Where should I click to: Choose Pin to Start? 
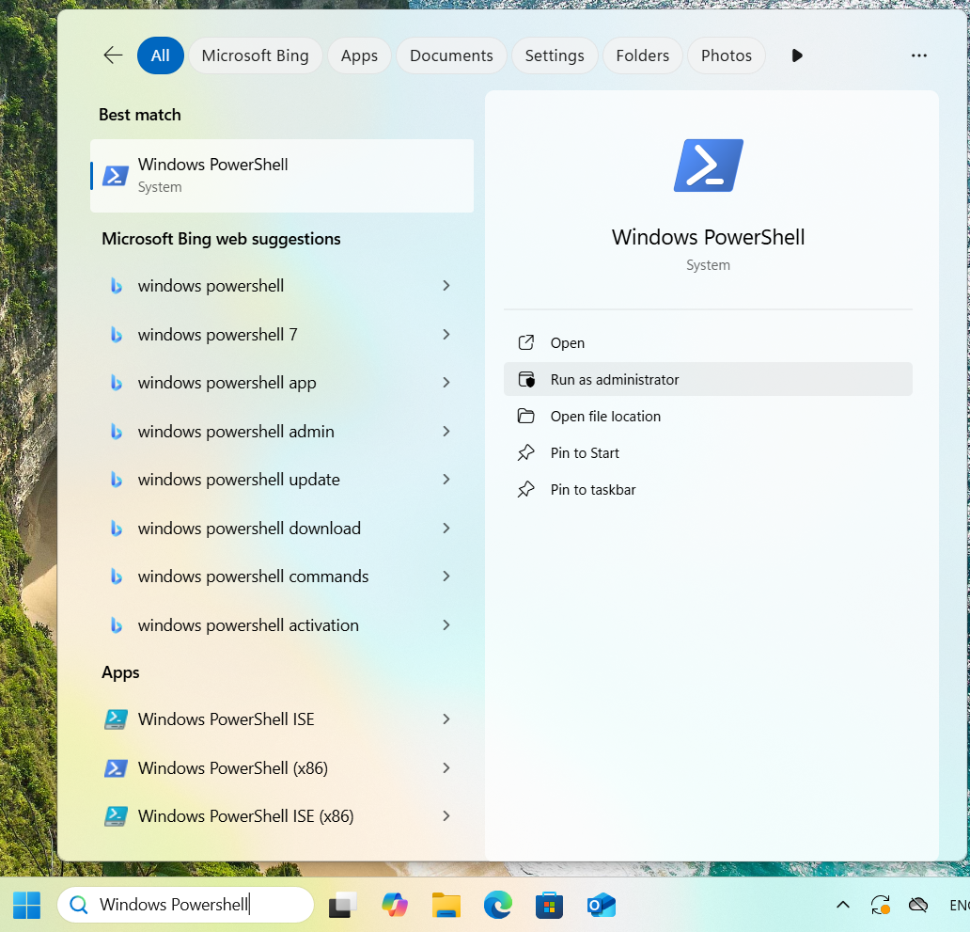[709, 453]
